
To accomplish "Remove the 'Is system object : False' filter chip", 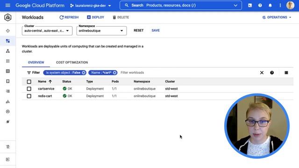I will 84,73.
